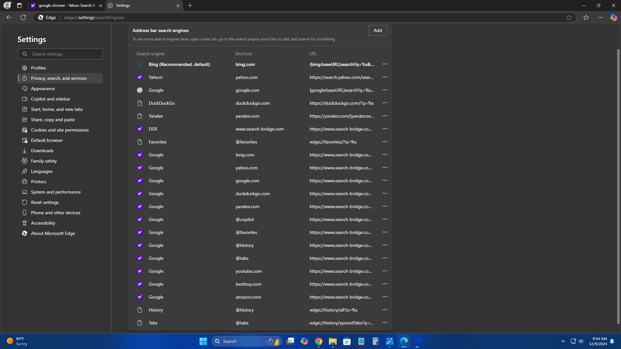This screenshot has width=621, height=349.
Task: Add this page to favorites using the star
Action: coord(569,17)
